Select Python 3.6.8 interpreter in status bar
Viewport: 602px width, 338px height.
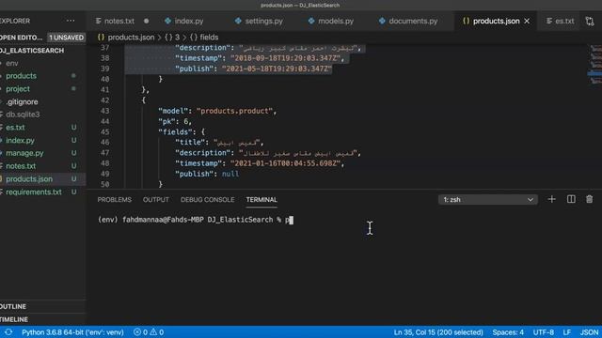72,332
